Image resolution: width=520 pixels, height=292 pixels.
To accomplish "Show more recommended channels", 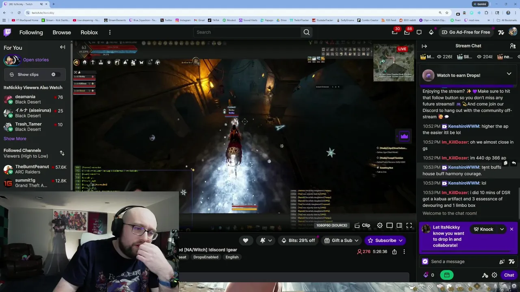I will point(15,139).
